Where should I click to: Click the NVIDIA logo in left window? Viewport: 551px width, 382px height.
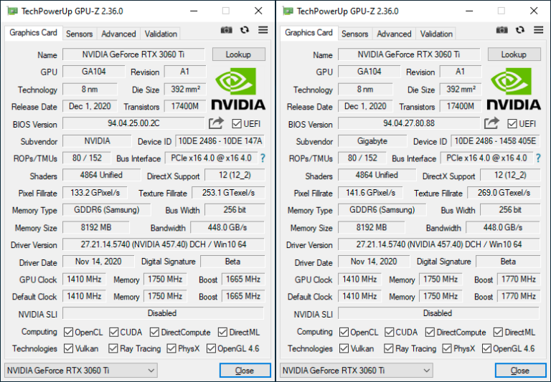[238, 89]
